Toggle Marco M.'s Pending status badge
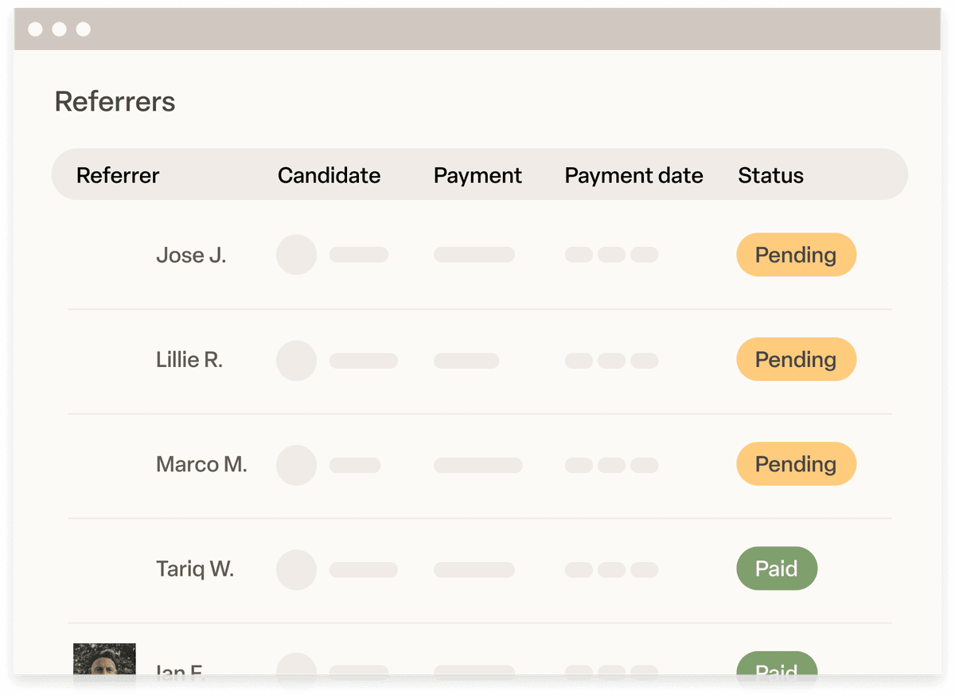The width and height of the screenshot is (955, 695). (x=796, y=464)
